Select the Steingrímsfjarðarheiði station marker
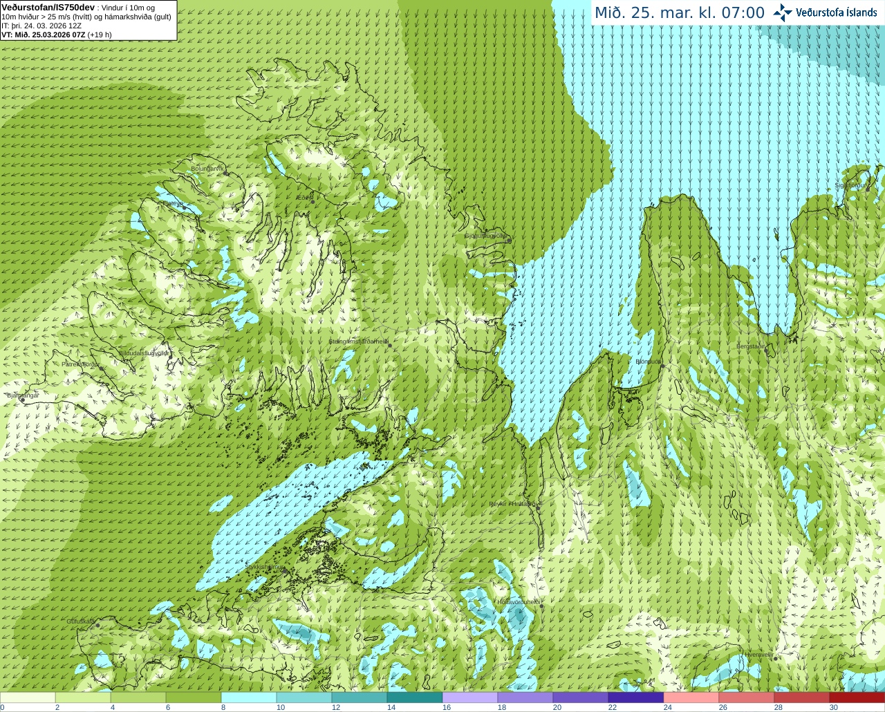This screenshot has width=885, height=712. (390, 346)
